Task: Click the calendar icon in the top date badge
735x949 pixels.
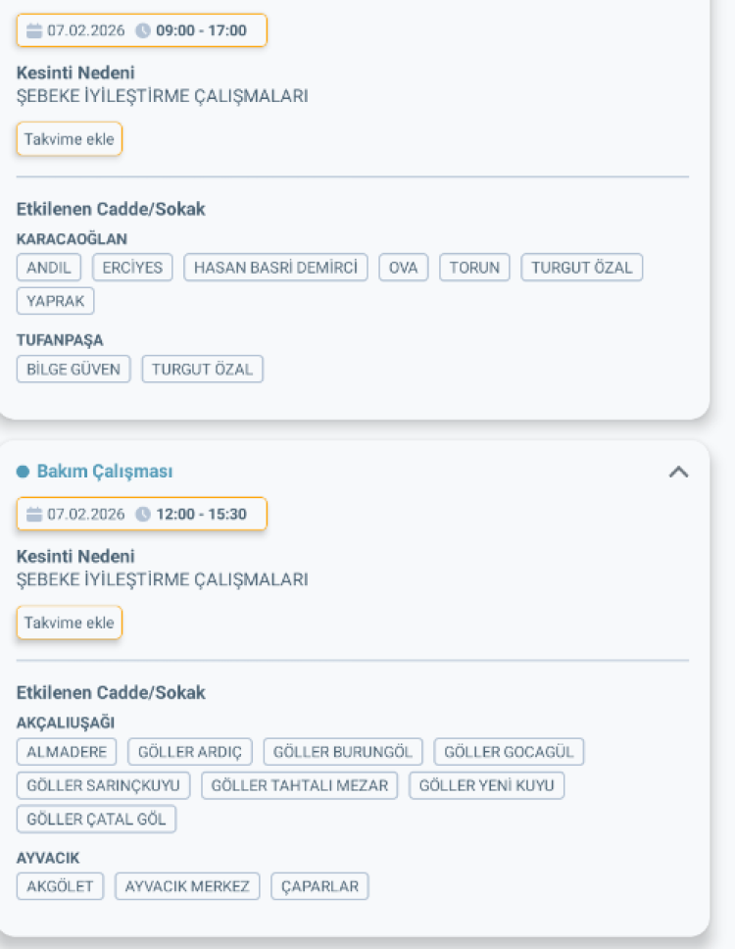Action: point(34,30)
